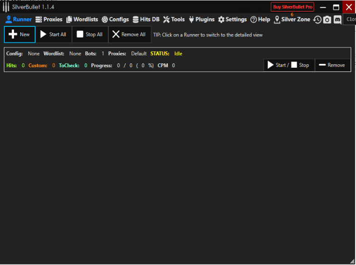The image size is (356, 265).
Task: Take a screenshot with the camera icon
Action: 327,20
